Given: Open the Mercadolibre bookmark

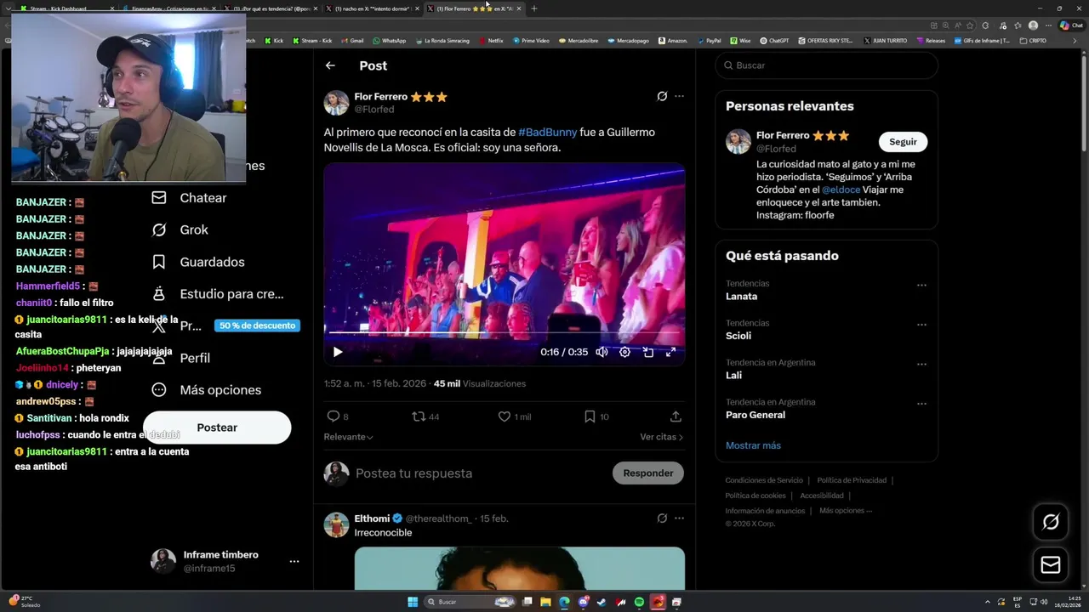Looking at the screenshot, I should pos(578,40).
